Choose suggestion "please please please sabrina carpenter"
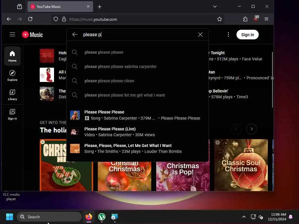 click(137, 66)
